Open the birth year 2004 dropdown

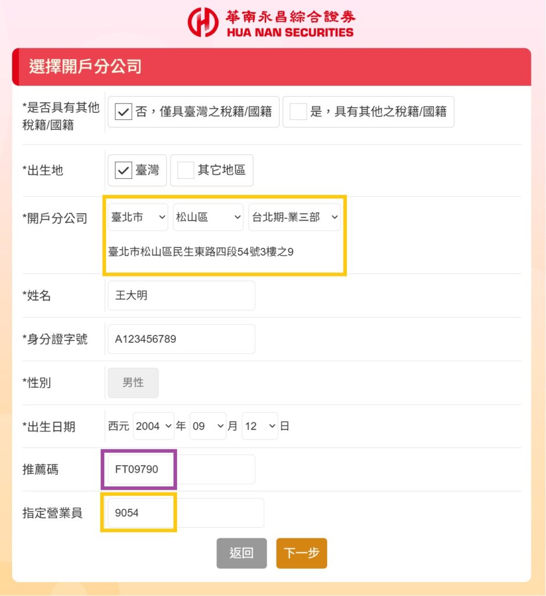pyautogui.click(x=154, y=426)
